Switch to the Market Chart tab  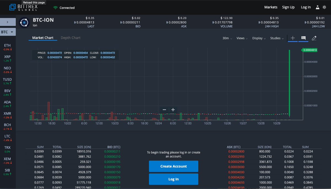click(x=43, y=38)
